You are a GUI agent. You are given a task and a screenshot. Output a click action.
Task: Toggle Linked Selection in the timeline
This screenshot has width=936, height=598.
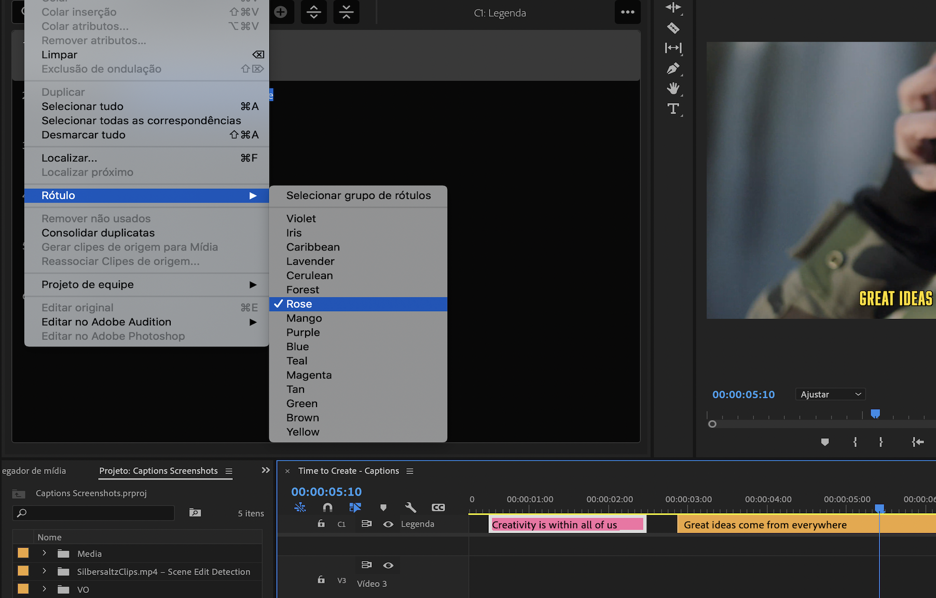(355, 507)
